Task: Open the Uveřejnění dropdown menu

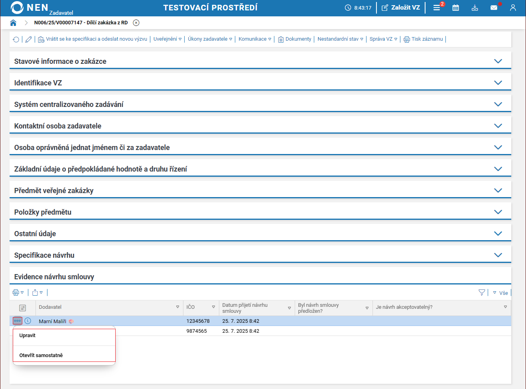Action: coord(167,39)
